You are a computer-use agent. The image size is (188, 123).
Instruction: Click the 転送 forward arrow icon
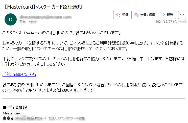[163, 15]
